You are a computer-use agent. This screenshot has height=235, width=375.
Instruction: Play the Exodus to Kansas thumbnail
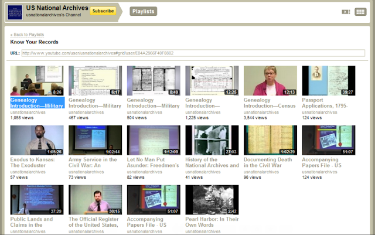click(37, 140)
